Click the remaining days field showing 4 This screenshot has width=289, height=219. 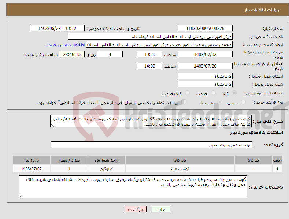(110, 54)
